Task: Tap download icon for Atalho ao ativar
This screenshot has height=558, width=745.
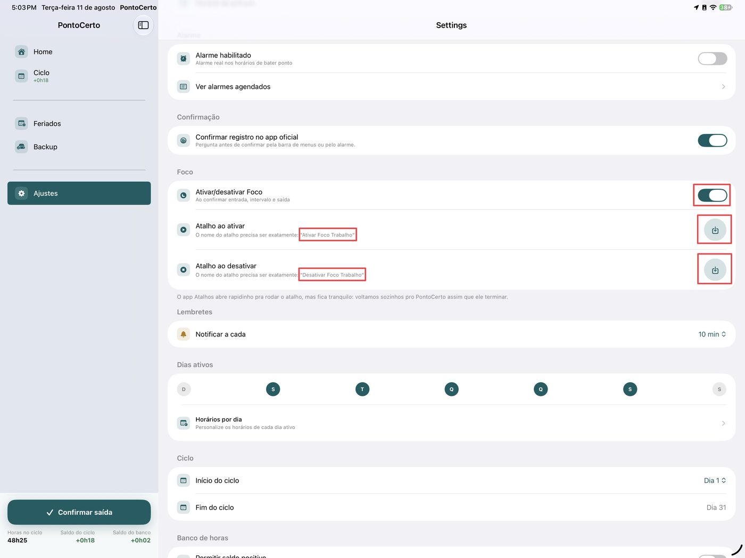Action: click(715, 230)
